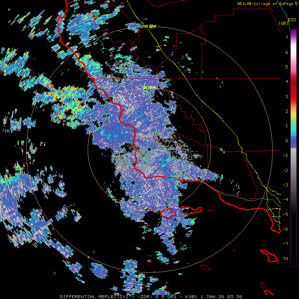The height and width of the screenshot is (299, 299).
Task: Click the '100 NMI' range ring label
Action: coord(149,26)
